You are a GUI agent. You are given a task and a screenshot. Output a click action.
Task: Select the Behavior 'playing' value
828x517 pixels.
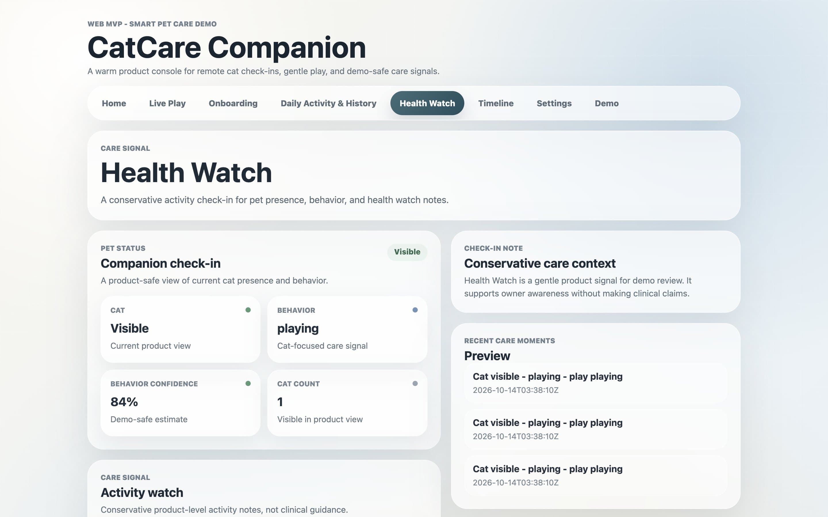click(x=298, y=329)
